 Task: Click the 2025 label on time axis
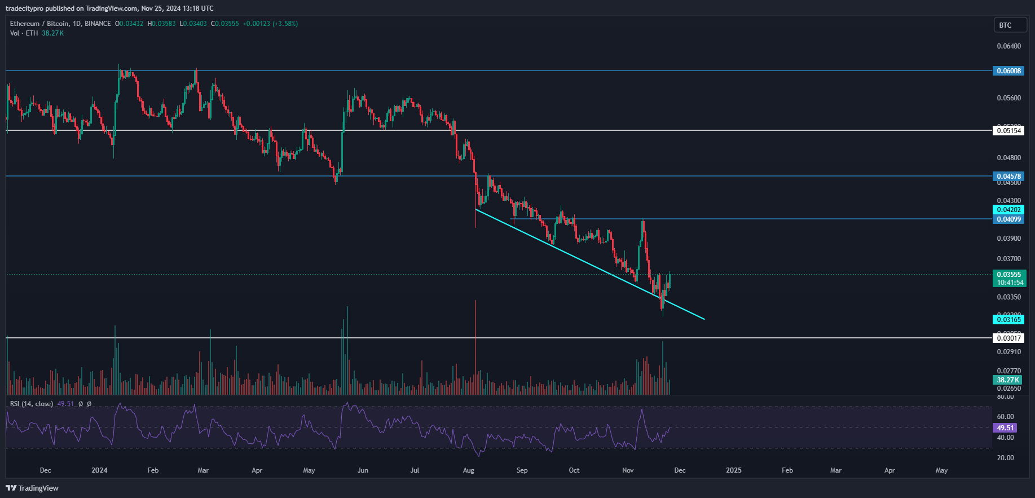click(x=734, y=470)
